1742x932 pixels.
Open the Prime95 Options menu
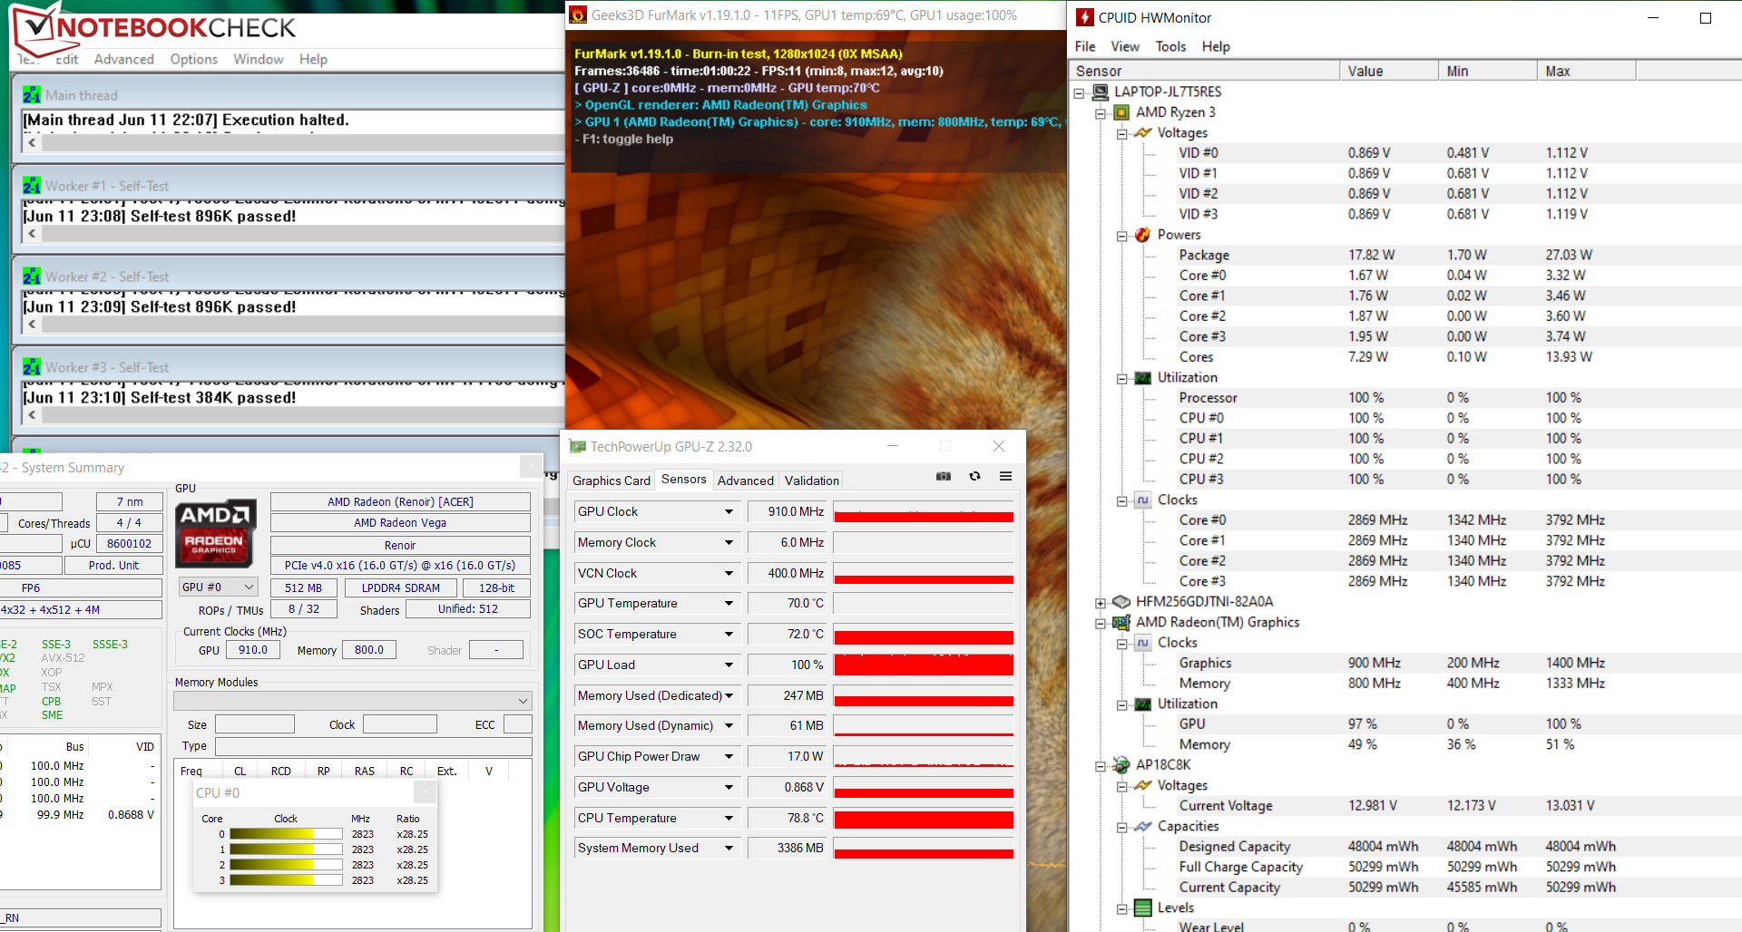tap(194, 59)
